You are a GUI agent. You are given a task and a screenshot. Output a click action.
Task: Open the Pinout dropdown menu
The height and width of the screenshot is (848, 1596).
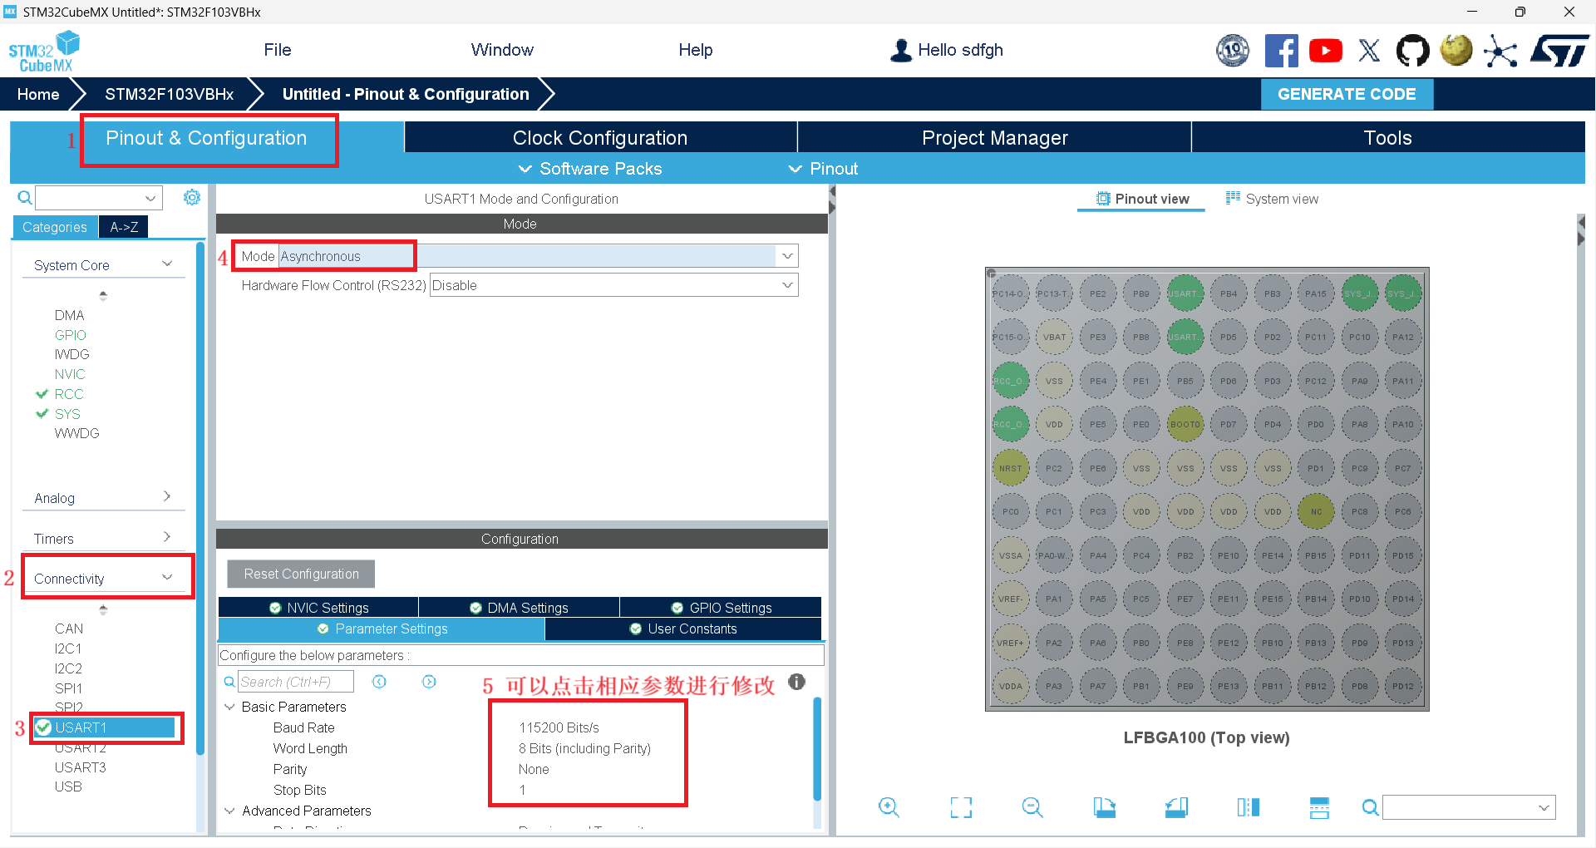(x=823, y=169)
